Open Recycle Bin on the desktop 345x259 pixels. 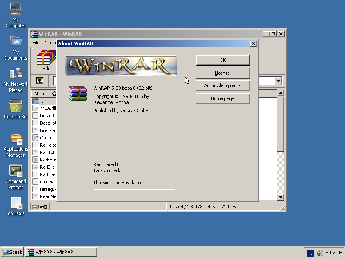click(16, 106)
